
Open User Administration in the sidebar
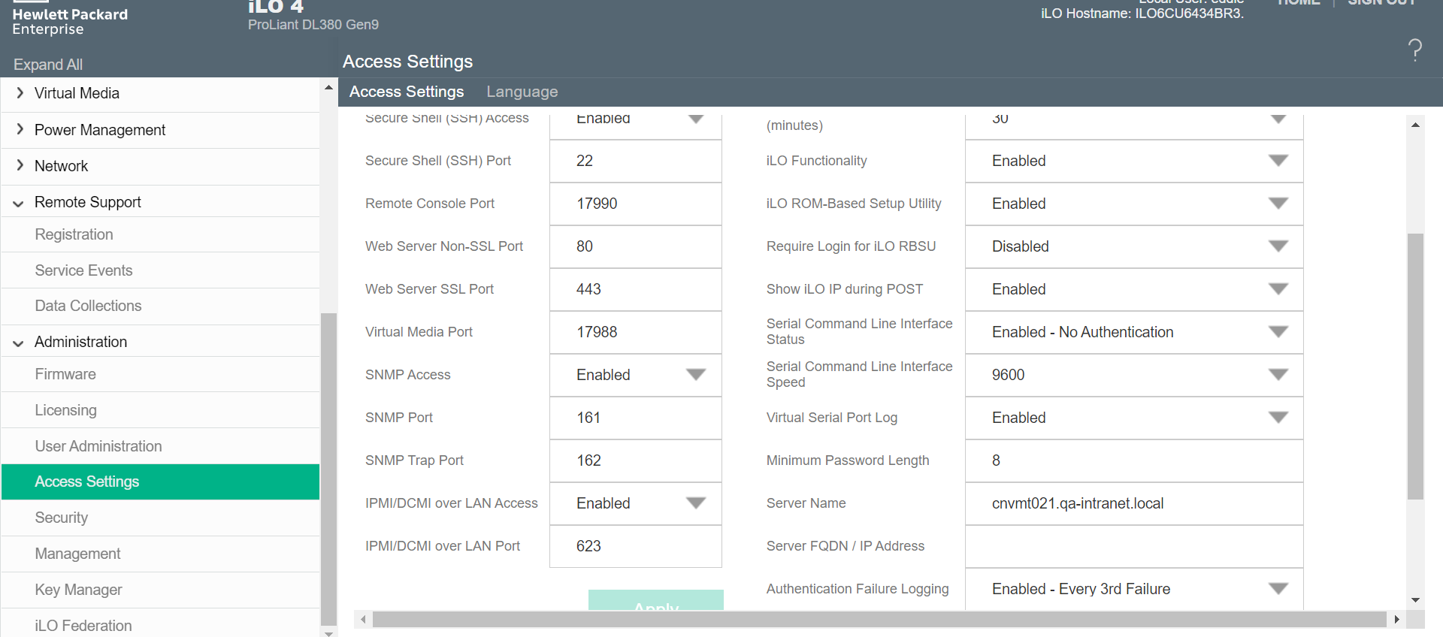98,446
